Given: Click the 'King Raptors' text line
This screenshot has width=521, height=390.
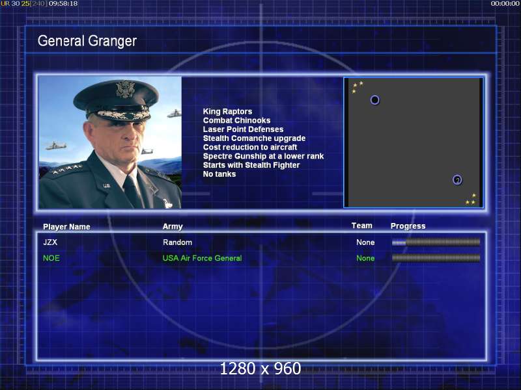Looking at the screenshot, I should click(x=227, y=111).
